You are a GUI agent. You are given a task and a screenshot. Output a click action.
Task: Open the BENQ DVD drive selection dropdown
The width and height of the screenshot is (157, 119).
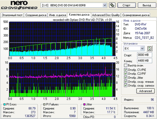[105, 5]
